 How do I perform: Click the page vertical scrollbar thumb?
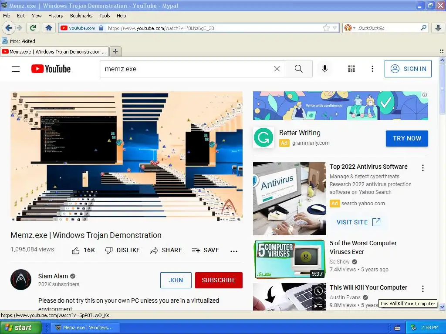pyautogui.click(x=442, y=89)
